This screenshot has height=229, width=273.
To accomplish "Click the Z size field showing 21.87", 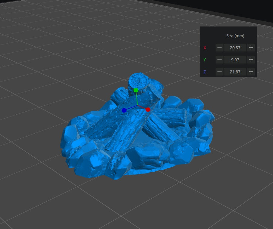I will click(x=235, y=72).
